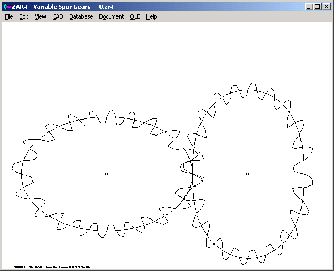This screenshot has height=271, width=334.
Task: Close the ZAR4 Variable Spur Gears window
Action: pyautogui.click(x=327, y=7)
